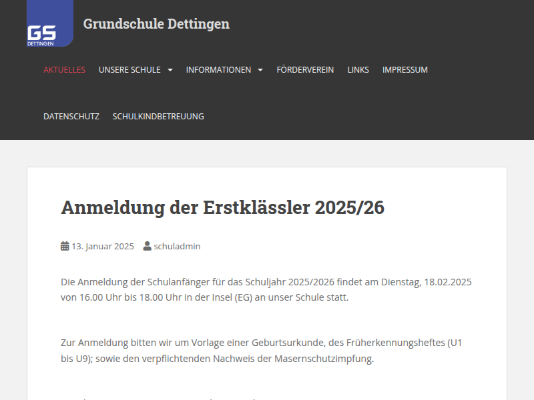Open the INFORMATIONEN menu
Viewport: 534px width, 400px height.
coord(220,69)
